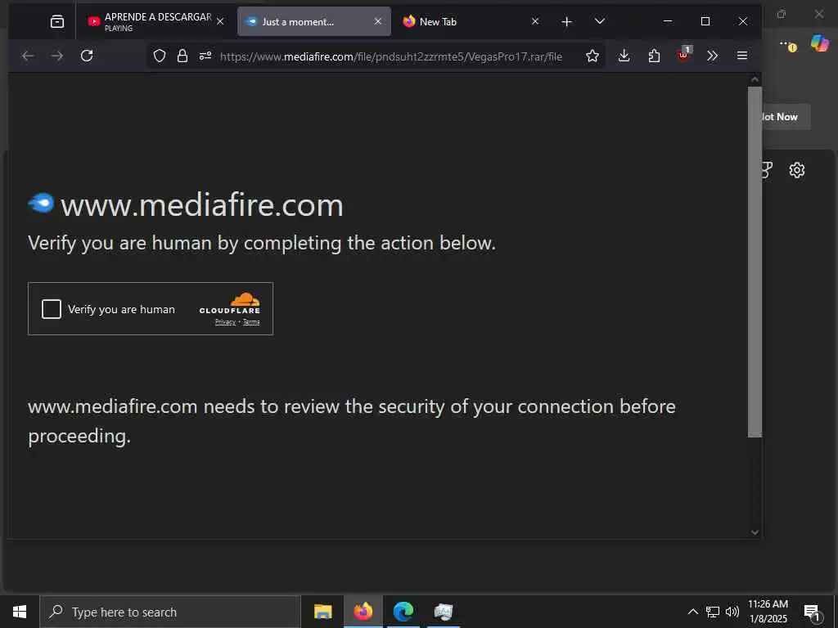Go forward to next page
The image size is (838, 628).
(57, 56)
